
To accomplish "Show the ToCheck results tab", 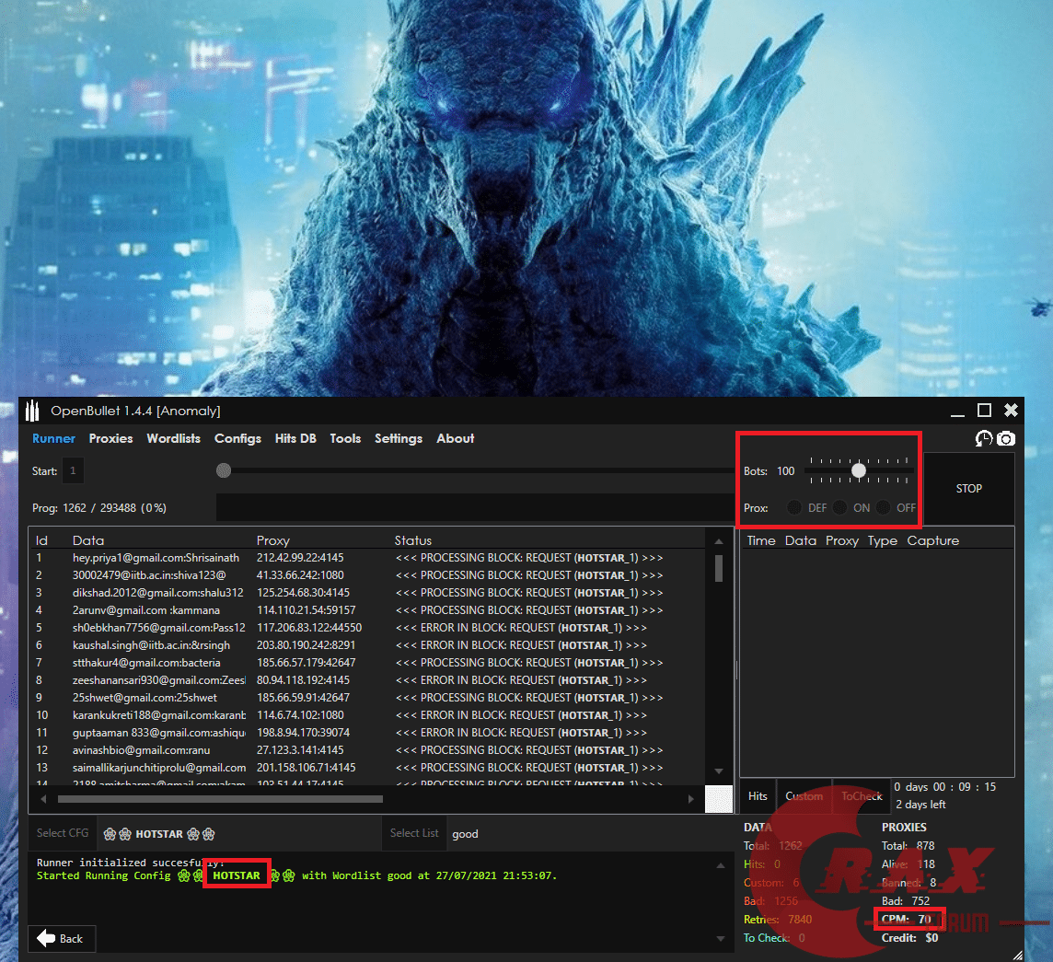I will click(x=862, y=796).
